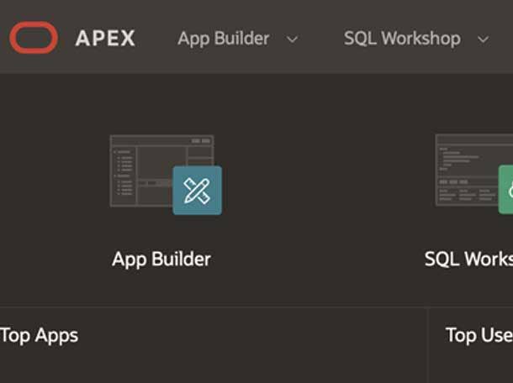Open the SQL Workshop menu in navigation bar
513x383 pixels.
point(402,39)
